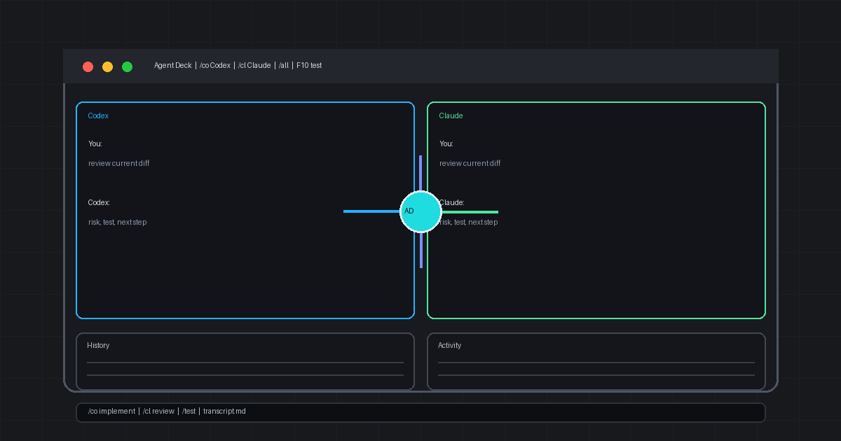The height and width of the screenshot is (441, 841).
Task: Click the Codex: response label
Action: click(99, 203)
